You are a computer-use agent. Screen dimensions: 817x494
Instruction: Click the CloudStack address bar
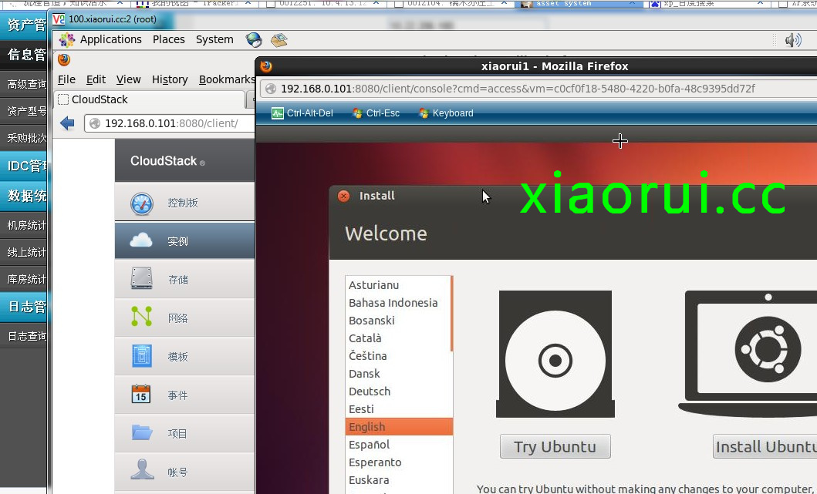[169, 123]
